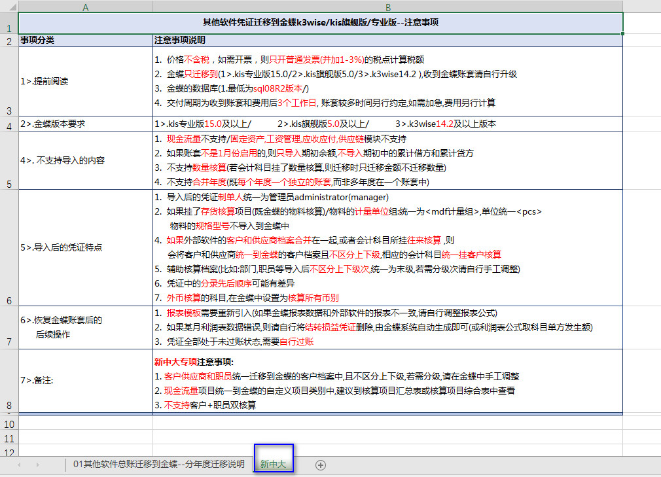
Task: Click the merged title cell in row 1
Action: pyautogui.click(x=320, y=23)
